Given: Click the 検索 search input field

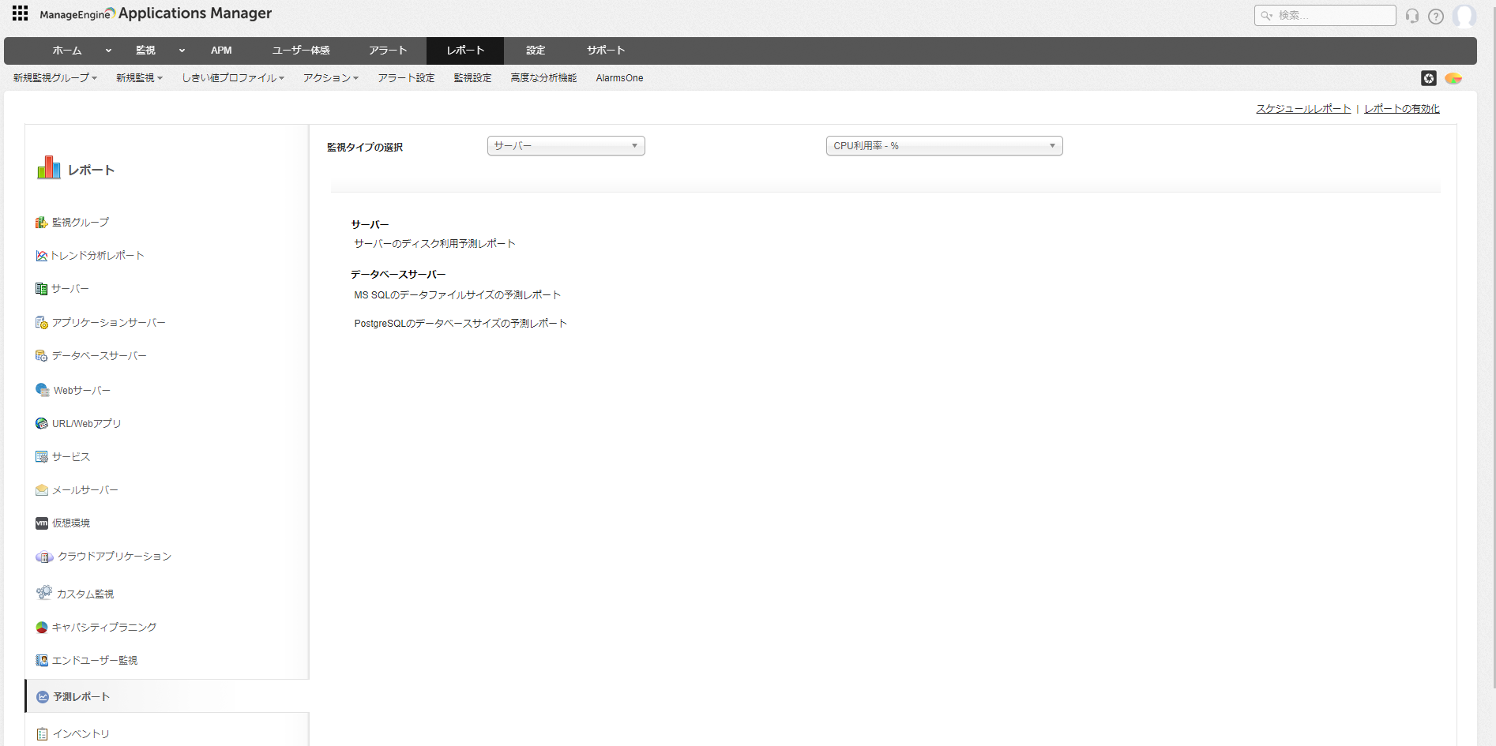Looking at the screenshot, I should point(1332,16).
